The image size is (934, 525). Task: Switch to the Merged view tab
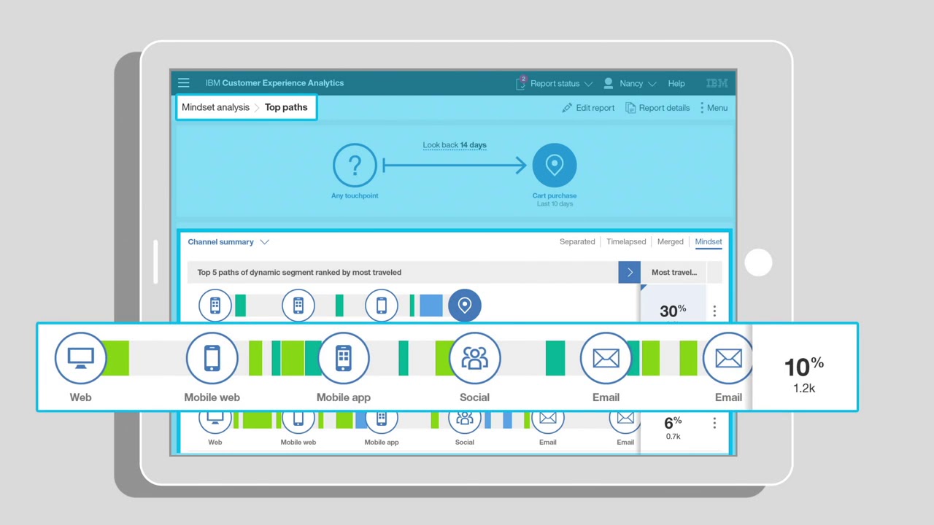(x=670, y=242)
